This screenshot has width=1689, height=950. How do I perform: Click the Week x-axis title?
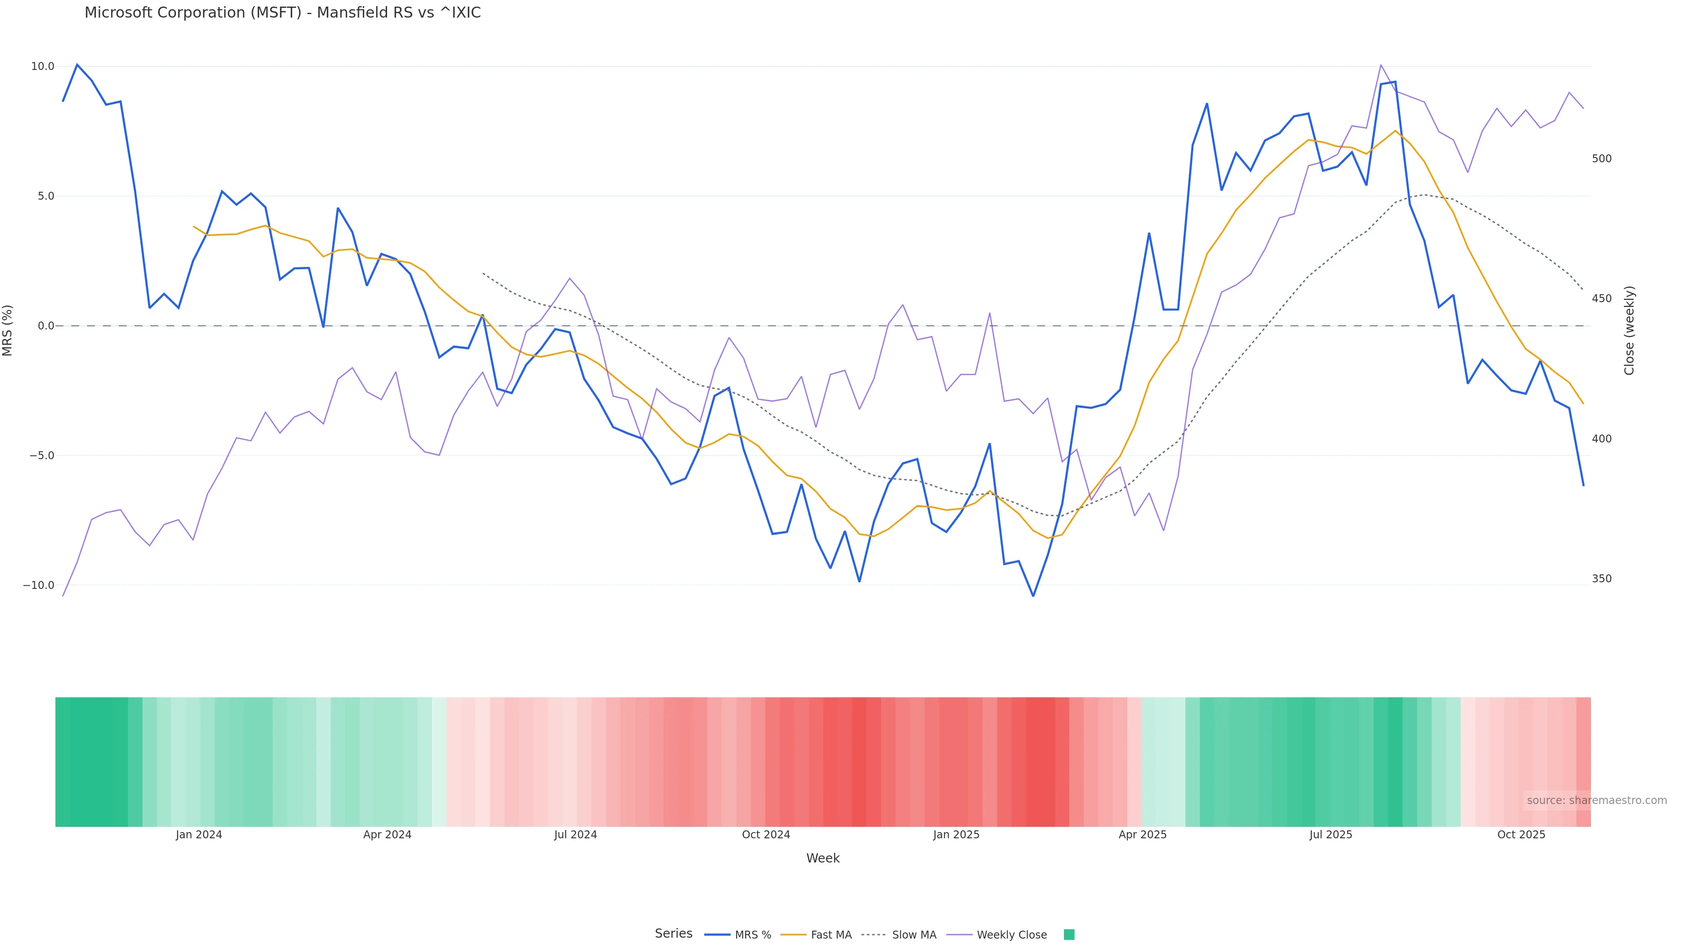822,858
